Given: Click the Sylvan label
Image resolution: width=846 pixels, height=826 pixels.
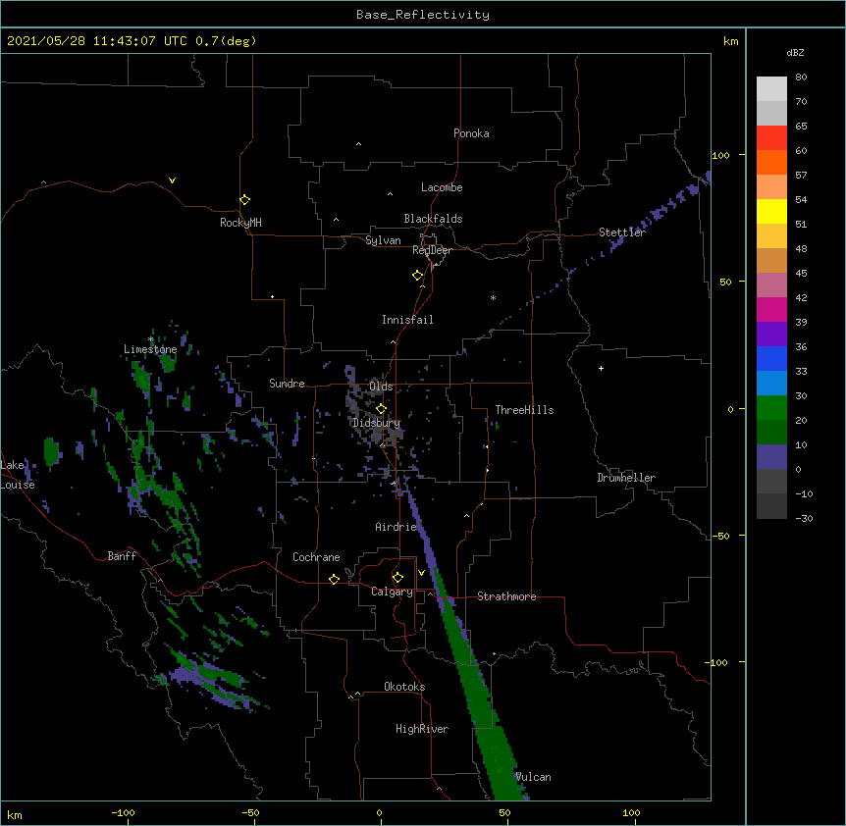Looking at the screenshot, I should click(383, 240).
